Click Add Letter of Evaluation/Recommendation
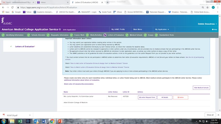 pyautogui.click(x=79, y=84)
